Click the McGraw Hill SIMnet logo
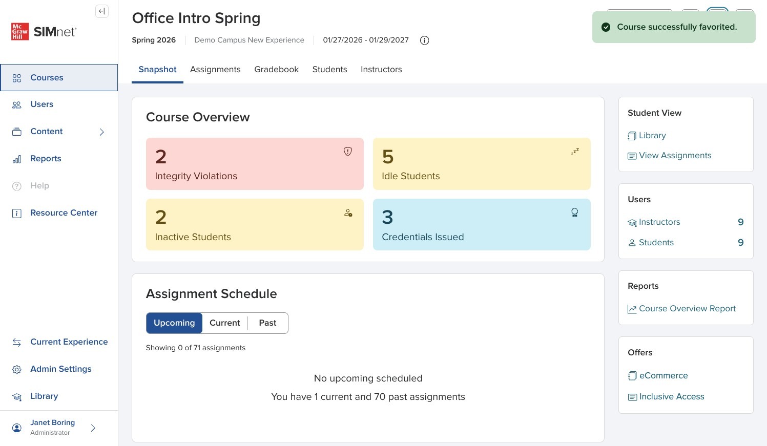The width and height of the screenshot is (767, 446). click(44, 32)
